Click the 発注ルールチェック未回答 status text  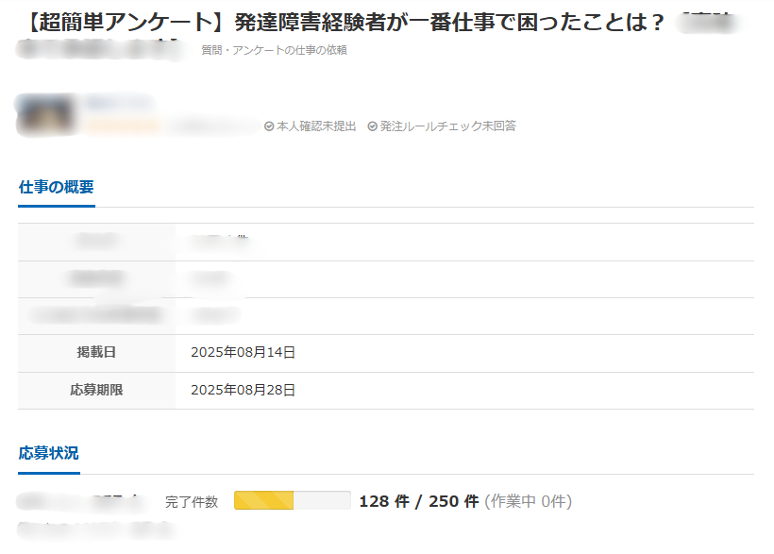point(447,126)
